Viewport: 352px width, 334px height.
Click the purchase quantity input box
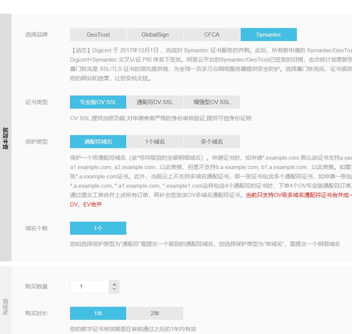[x=89, y=286]
